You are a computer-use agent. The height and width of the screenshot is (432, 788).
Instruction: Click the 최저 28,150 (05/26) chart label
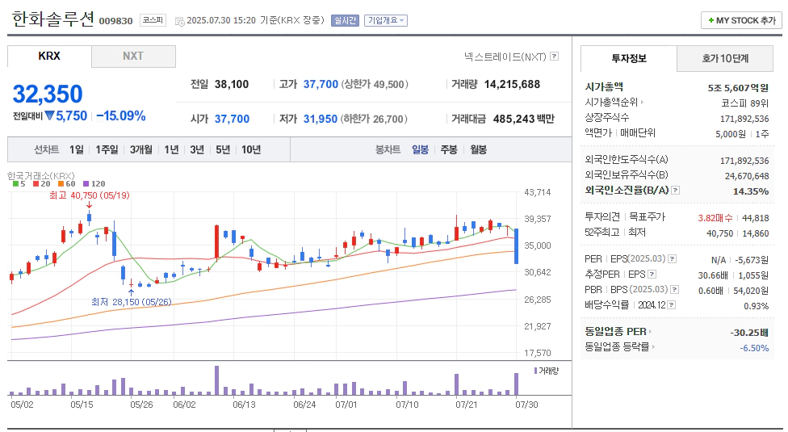(131, 302)
